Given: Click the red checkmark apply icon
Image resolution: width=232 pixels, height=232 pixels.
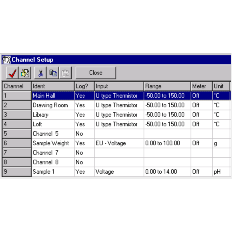Looking at the screenshot, I should [x=12, y=73].
